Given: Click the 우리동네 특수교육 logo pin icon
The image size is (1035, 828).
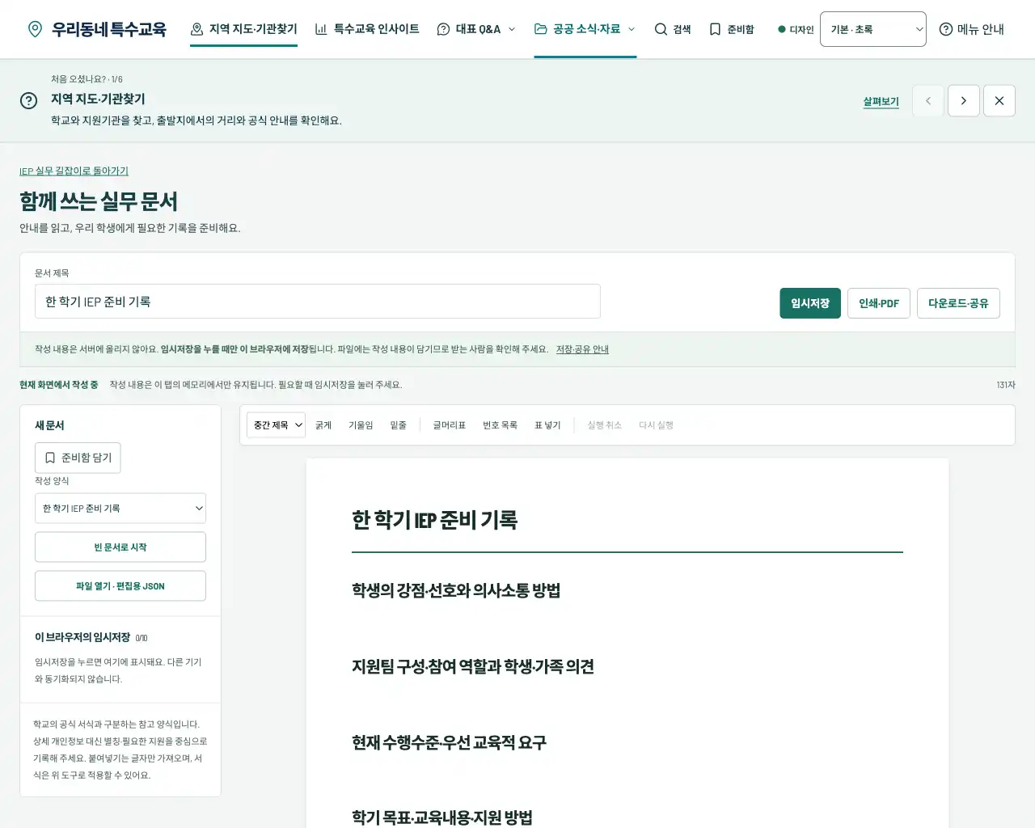Looking at the screenshot, I should tap(35, 29).
